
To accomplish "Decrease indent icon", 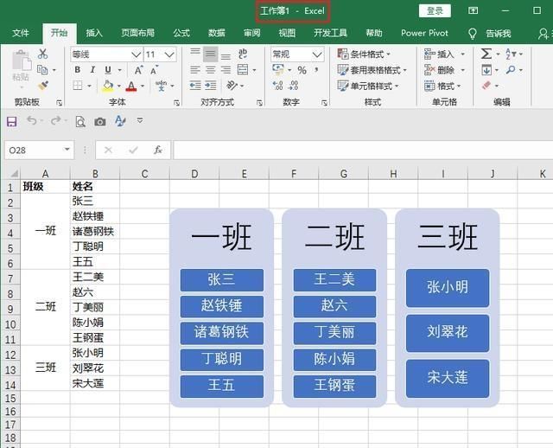I will 195,86.
